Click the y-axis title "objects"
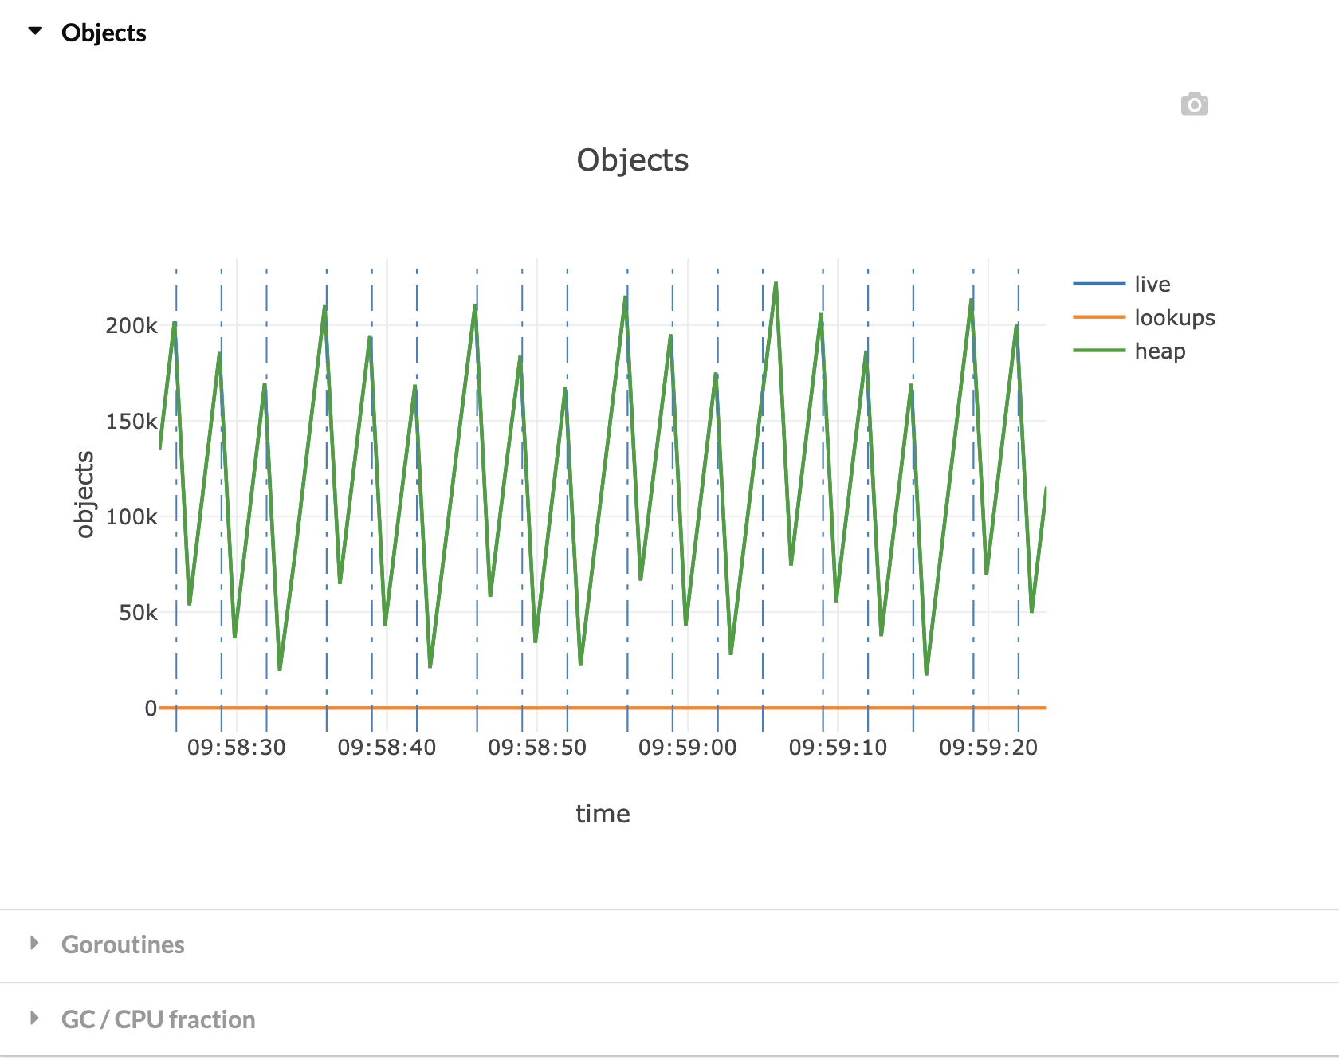1339x1060 pixels. (x=84, y=494)
